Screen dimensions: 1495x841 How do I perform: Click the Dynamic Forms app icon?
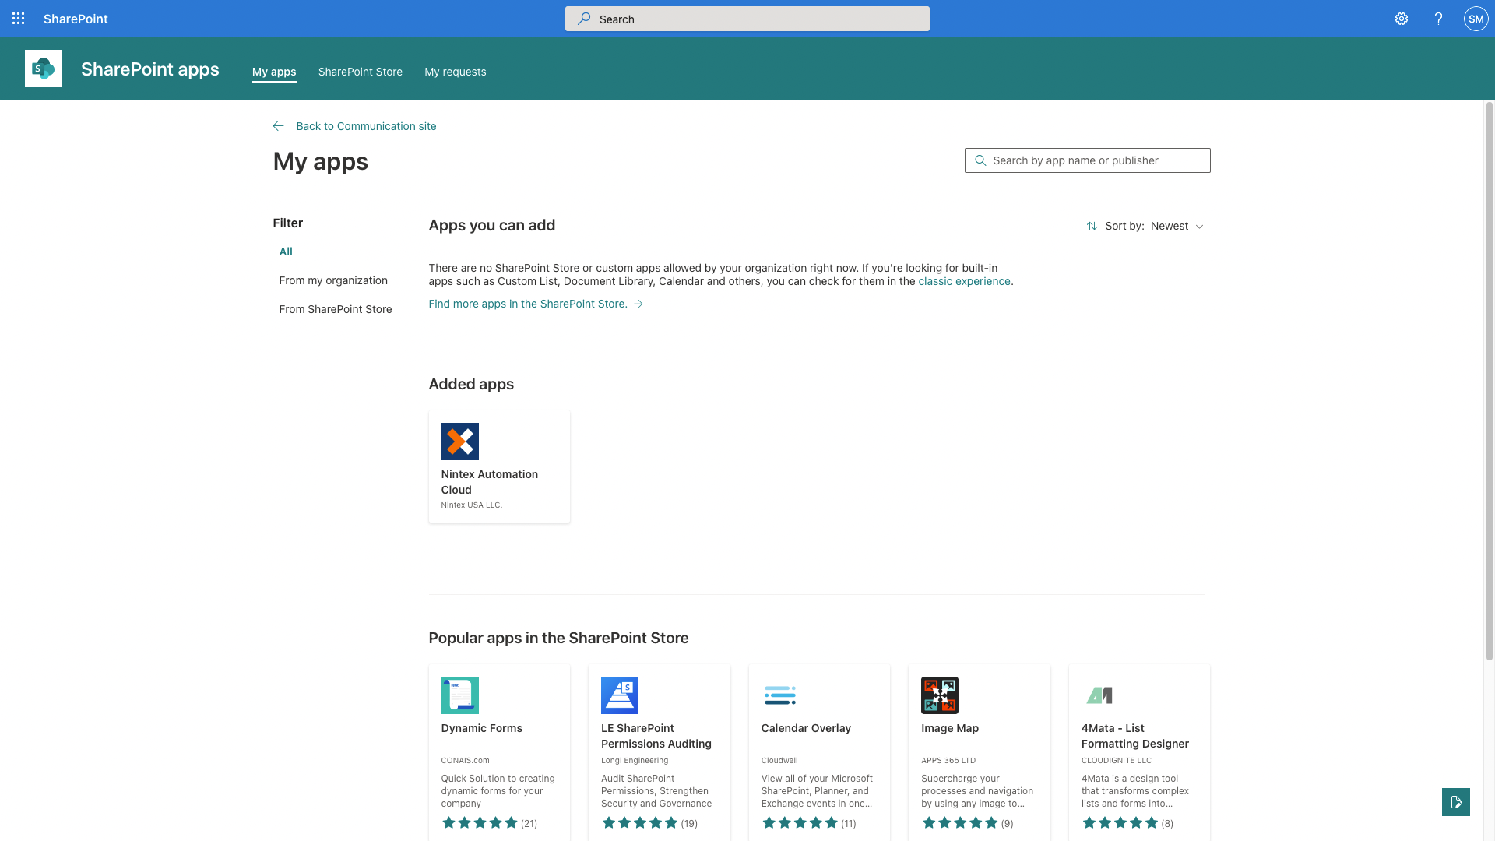[460, 695]
